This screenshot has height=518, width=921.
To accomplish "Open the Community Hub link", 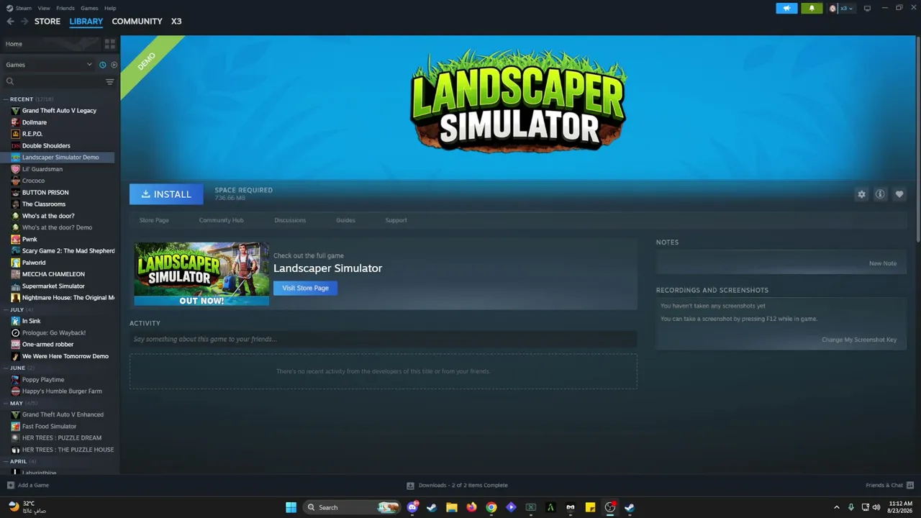I will 221,220.
